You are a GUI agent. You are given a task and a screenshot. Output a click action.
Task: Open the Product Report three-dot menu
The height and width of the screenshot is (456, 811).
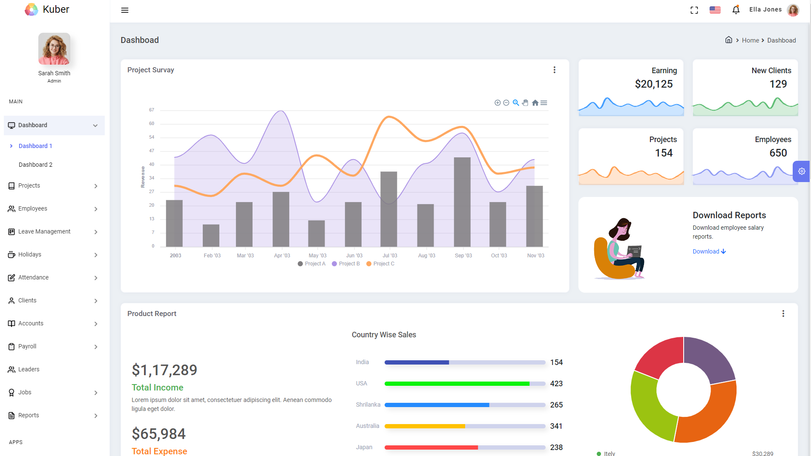[x=783, y=313]
